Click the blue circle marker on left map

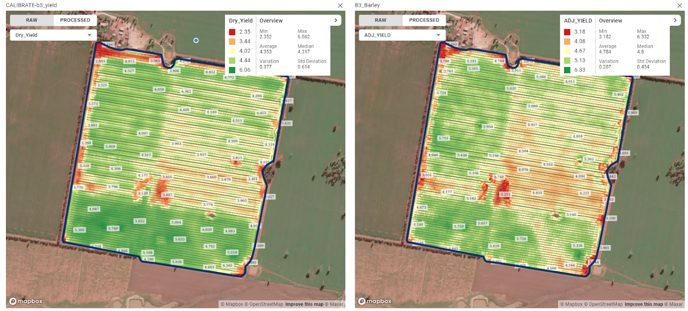point(196,40)
